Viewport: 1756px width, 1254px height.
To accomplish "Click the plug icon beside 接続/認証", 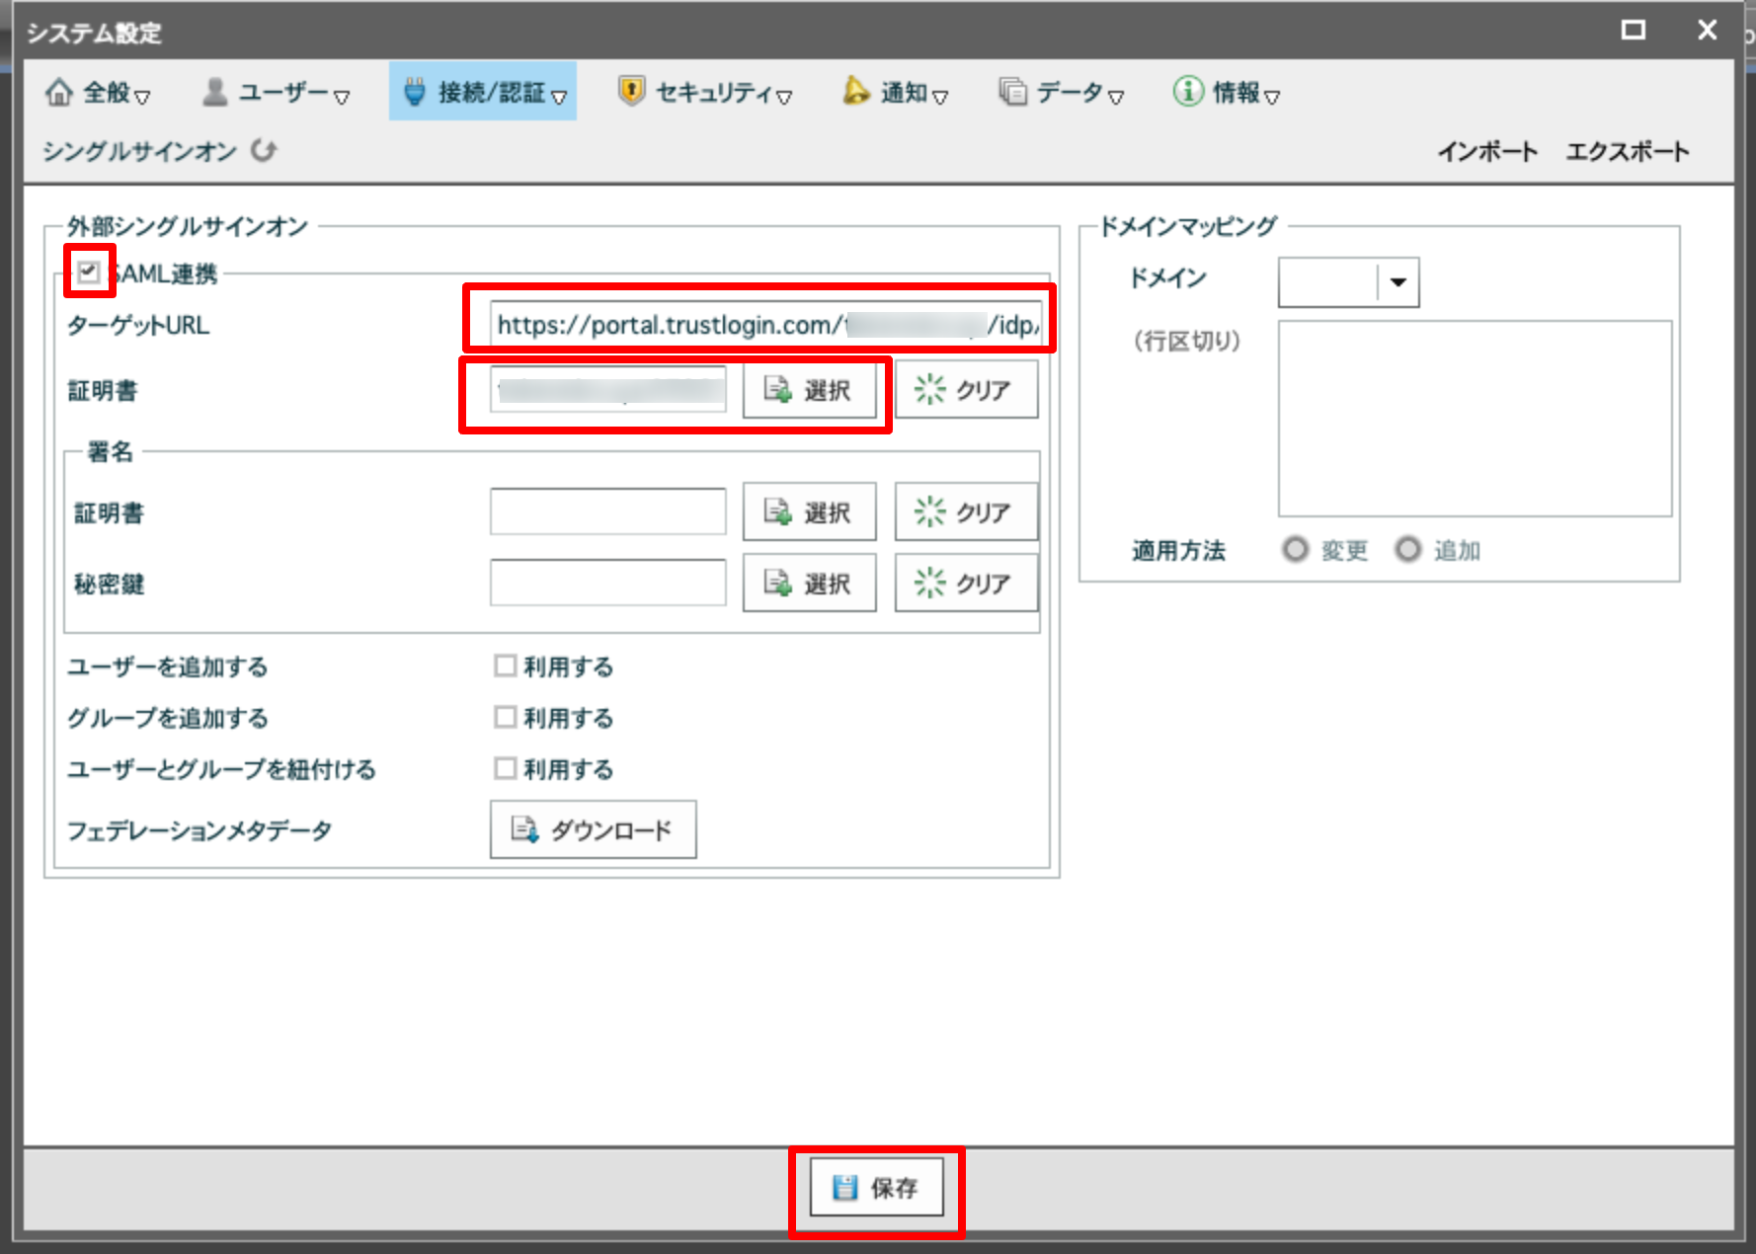I will (415, 92).
